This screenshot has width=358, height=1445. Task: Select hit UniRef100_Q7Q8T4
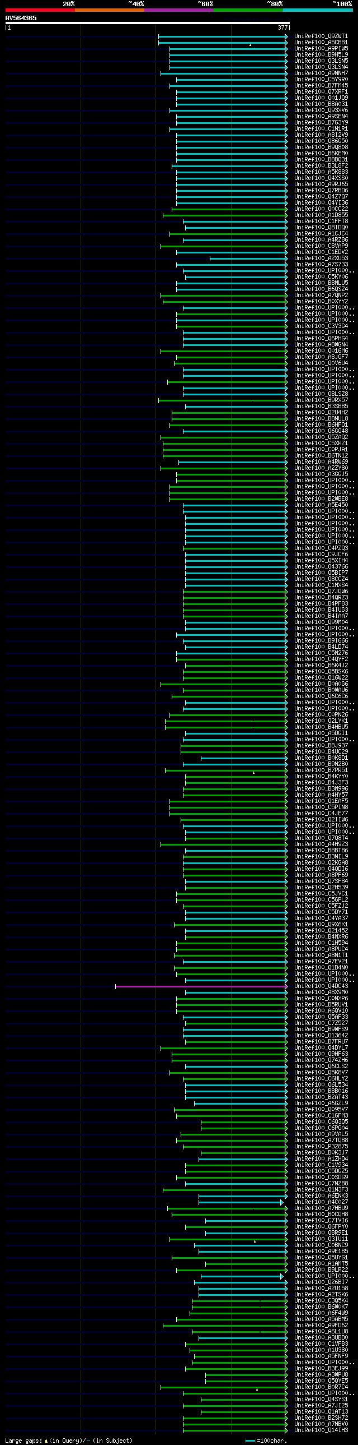[321, 839]
